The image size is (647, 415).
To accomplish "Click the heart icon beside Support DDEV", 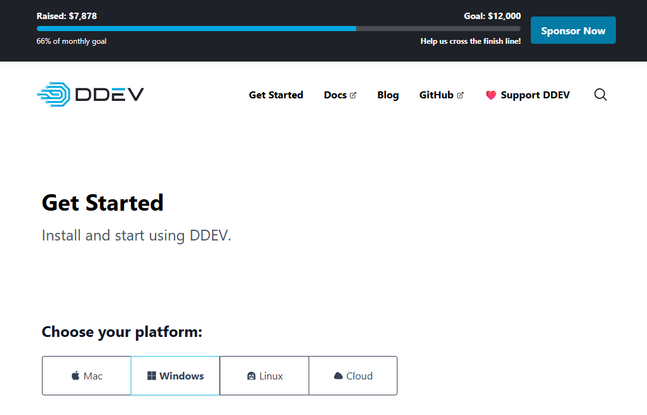I will (491, 95).
